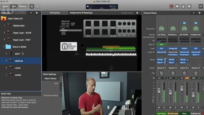This screenshot has width=204, height=115.
Task: Click the folder icon above 00 TUTOR strip
Action: (x=184, y=23)
